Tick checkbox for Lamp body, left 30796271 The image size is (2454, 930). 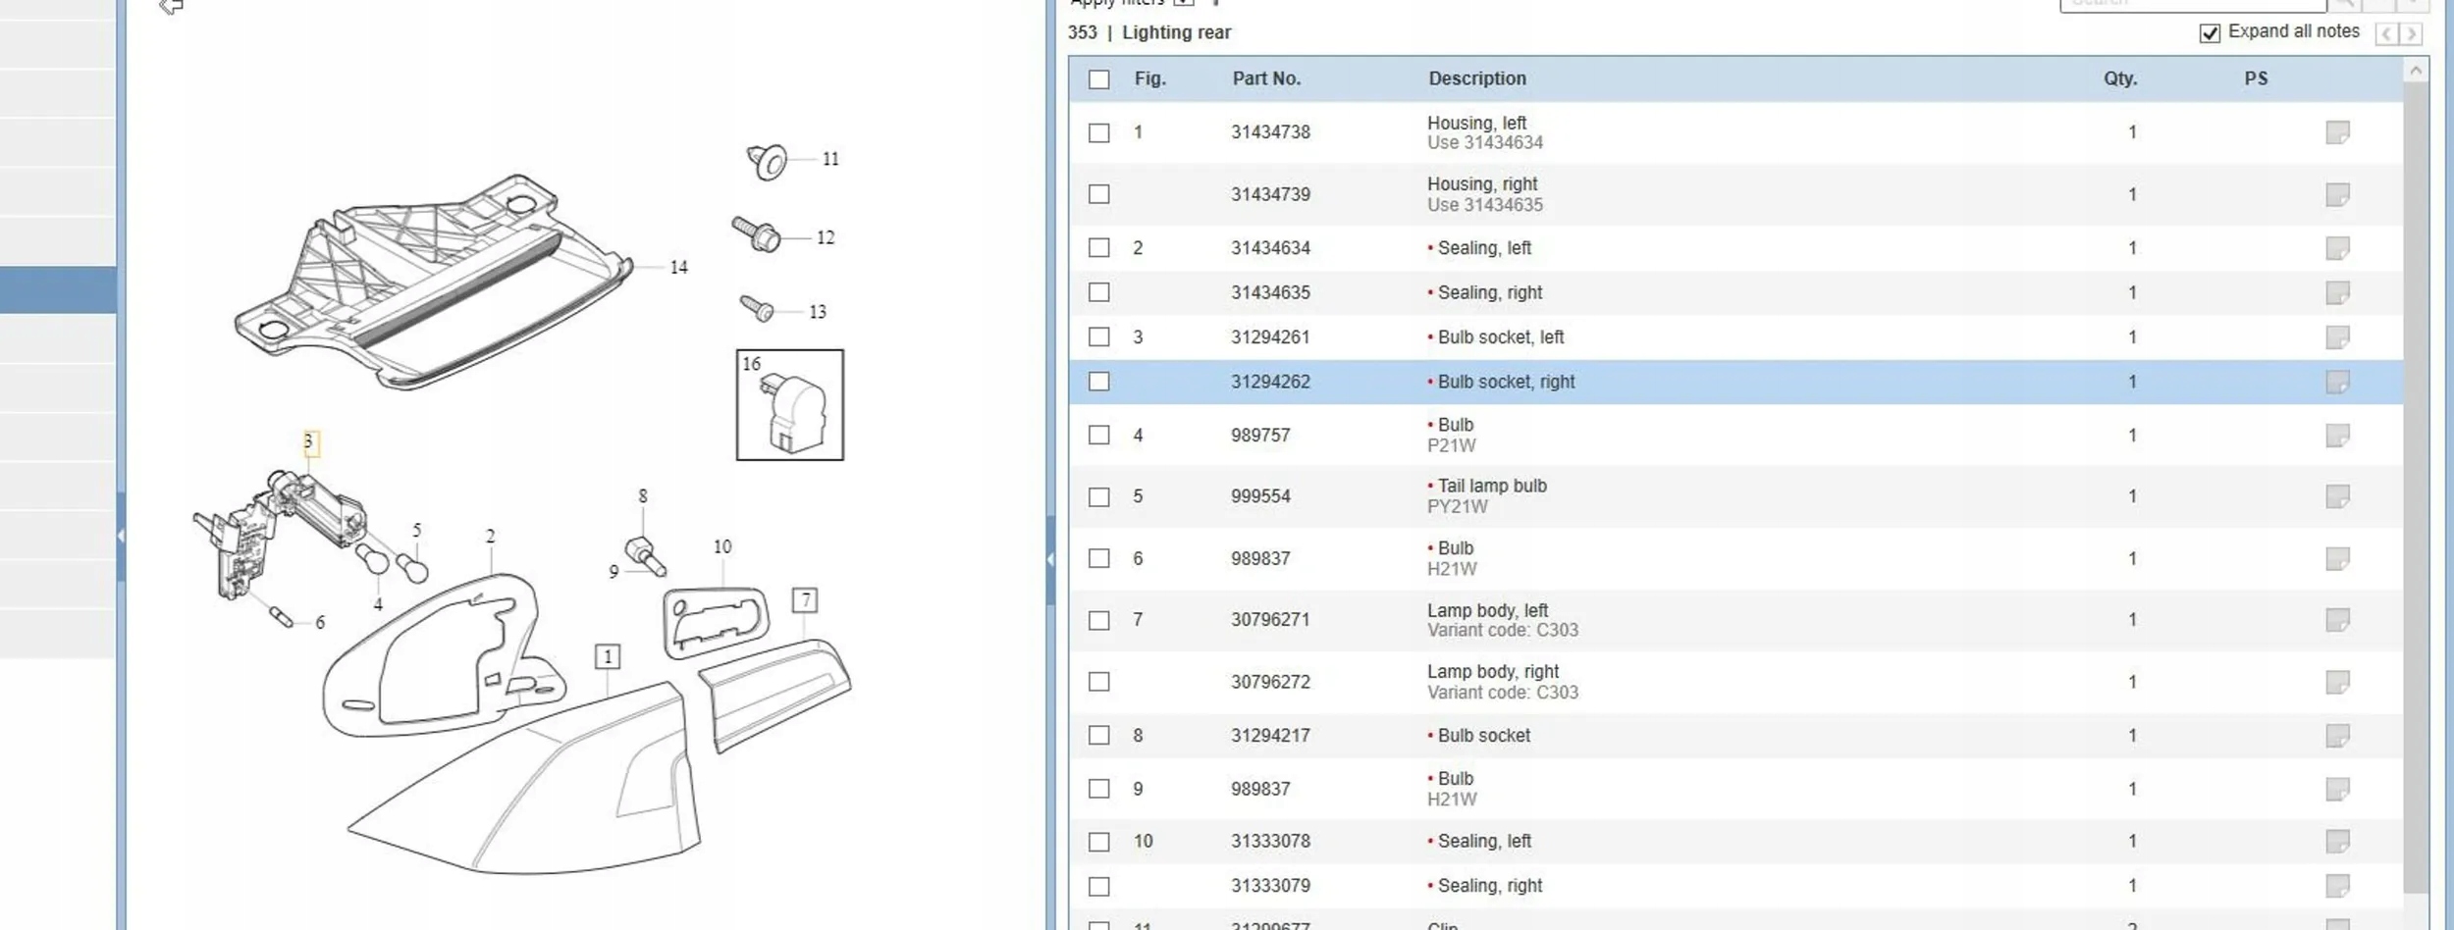coord(1099,620)
